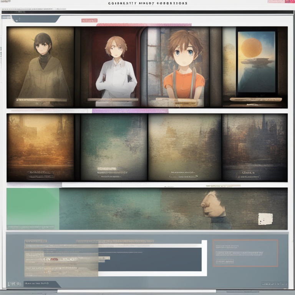Click the white square icon on the banner
The width and height of the screenshot is (295, 295).
point(265,219)
